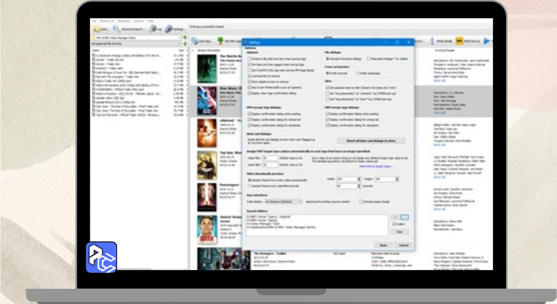This screenshot has width=557, height=304.
Task: Click the Media details toolbar icon
Action: (x=432, y=41)
